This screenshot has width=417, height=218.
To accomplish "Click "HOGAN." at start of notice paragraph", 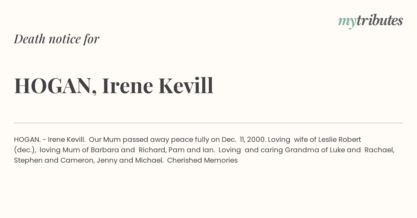I will click(x=27, y=140).
